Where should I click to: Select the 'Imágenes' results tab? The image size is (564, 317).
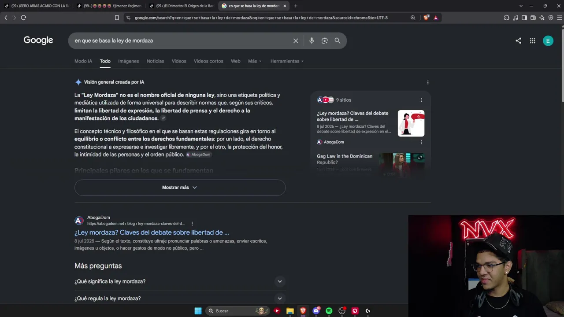pyautogui.click(x=129, y=61)
